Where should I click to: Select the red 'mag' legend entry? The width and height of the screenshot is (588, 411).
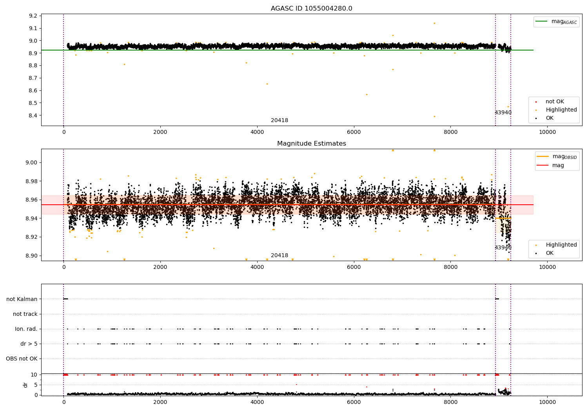[x=558, y=166]
